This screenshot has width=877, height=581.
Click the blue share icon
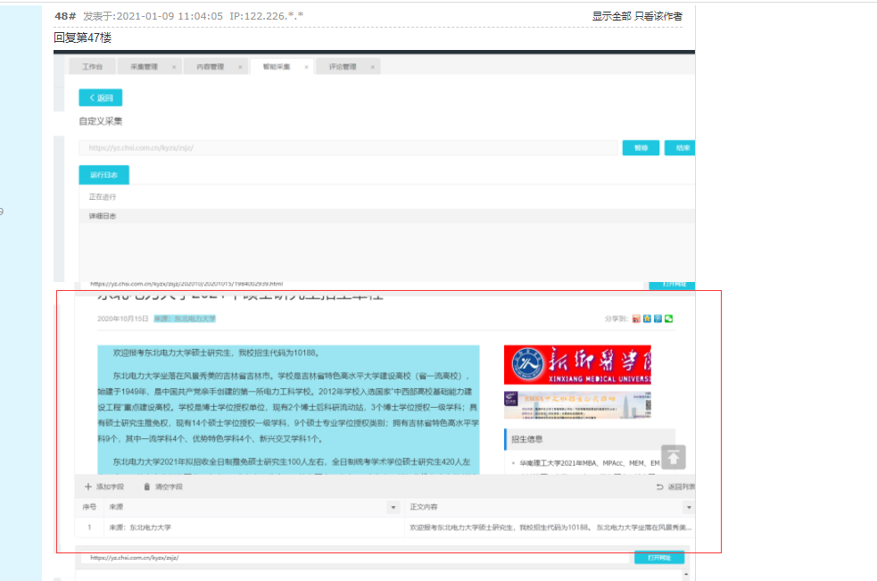(658, 319)
